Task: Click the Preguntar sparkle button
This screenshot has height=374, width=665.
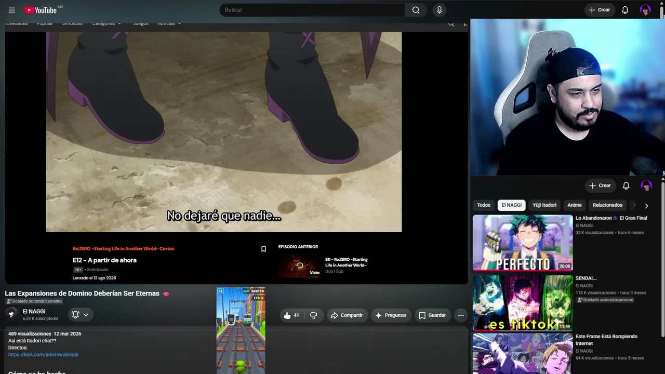Action: [x=391, y=315]
